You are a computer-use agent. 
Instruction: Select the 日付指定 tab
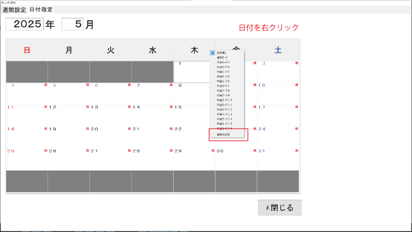[x=41, y=10]
